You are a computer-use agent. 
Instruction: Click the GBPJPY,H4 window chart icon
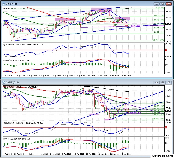pyautogui.click(x=4, y=4)
